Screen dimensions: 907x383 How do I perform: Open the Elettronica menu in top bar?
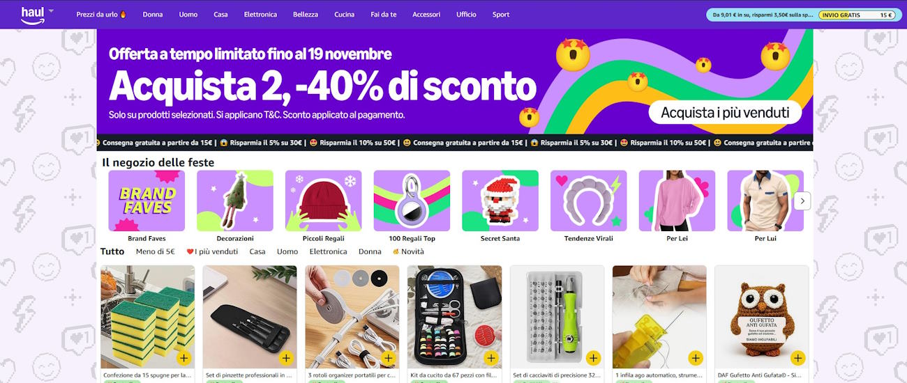click(260, 15)
